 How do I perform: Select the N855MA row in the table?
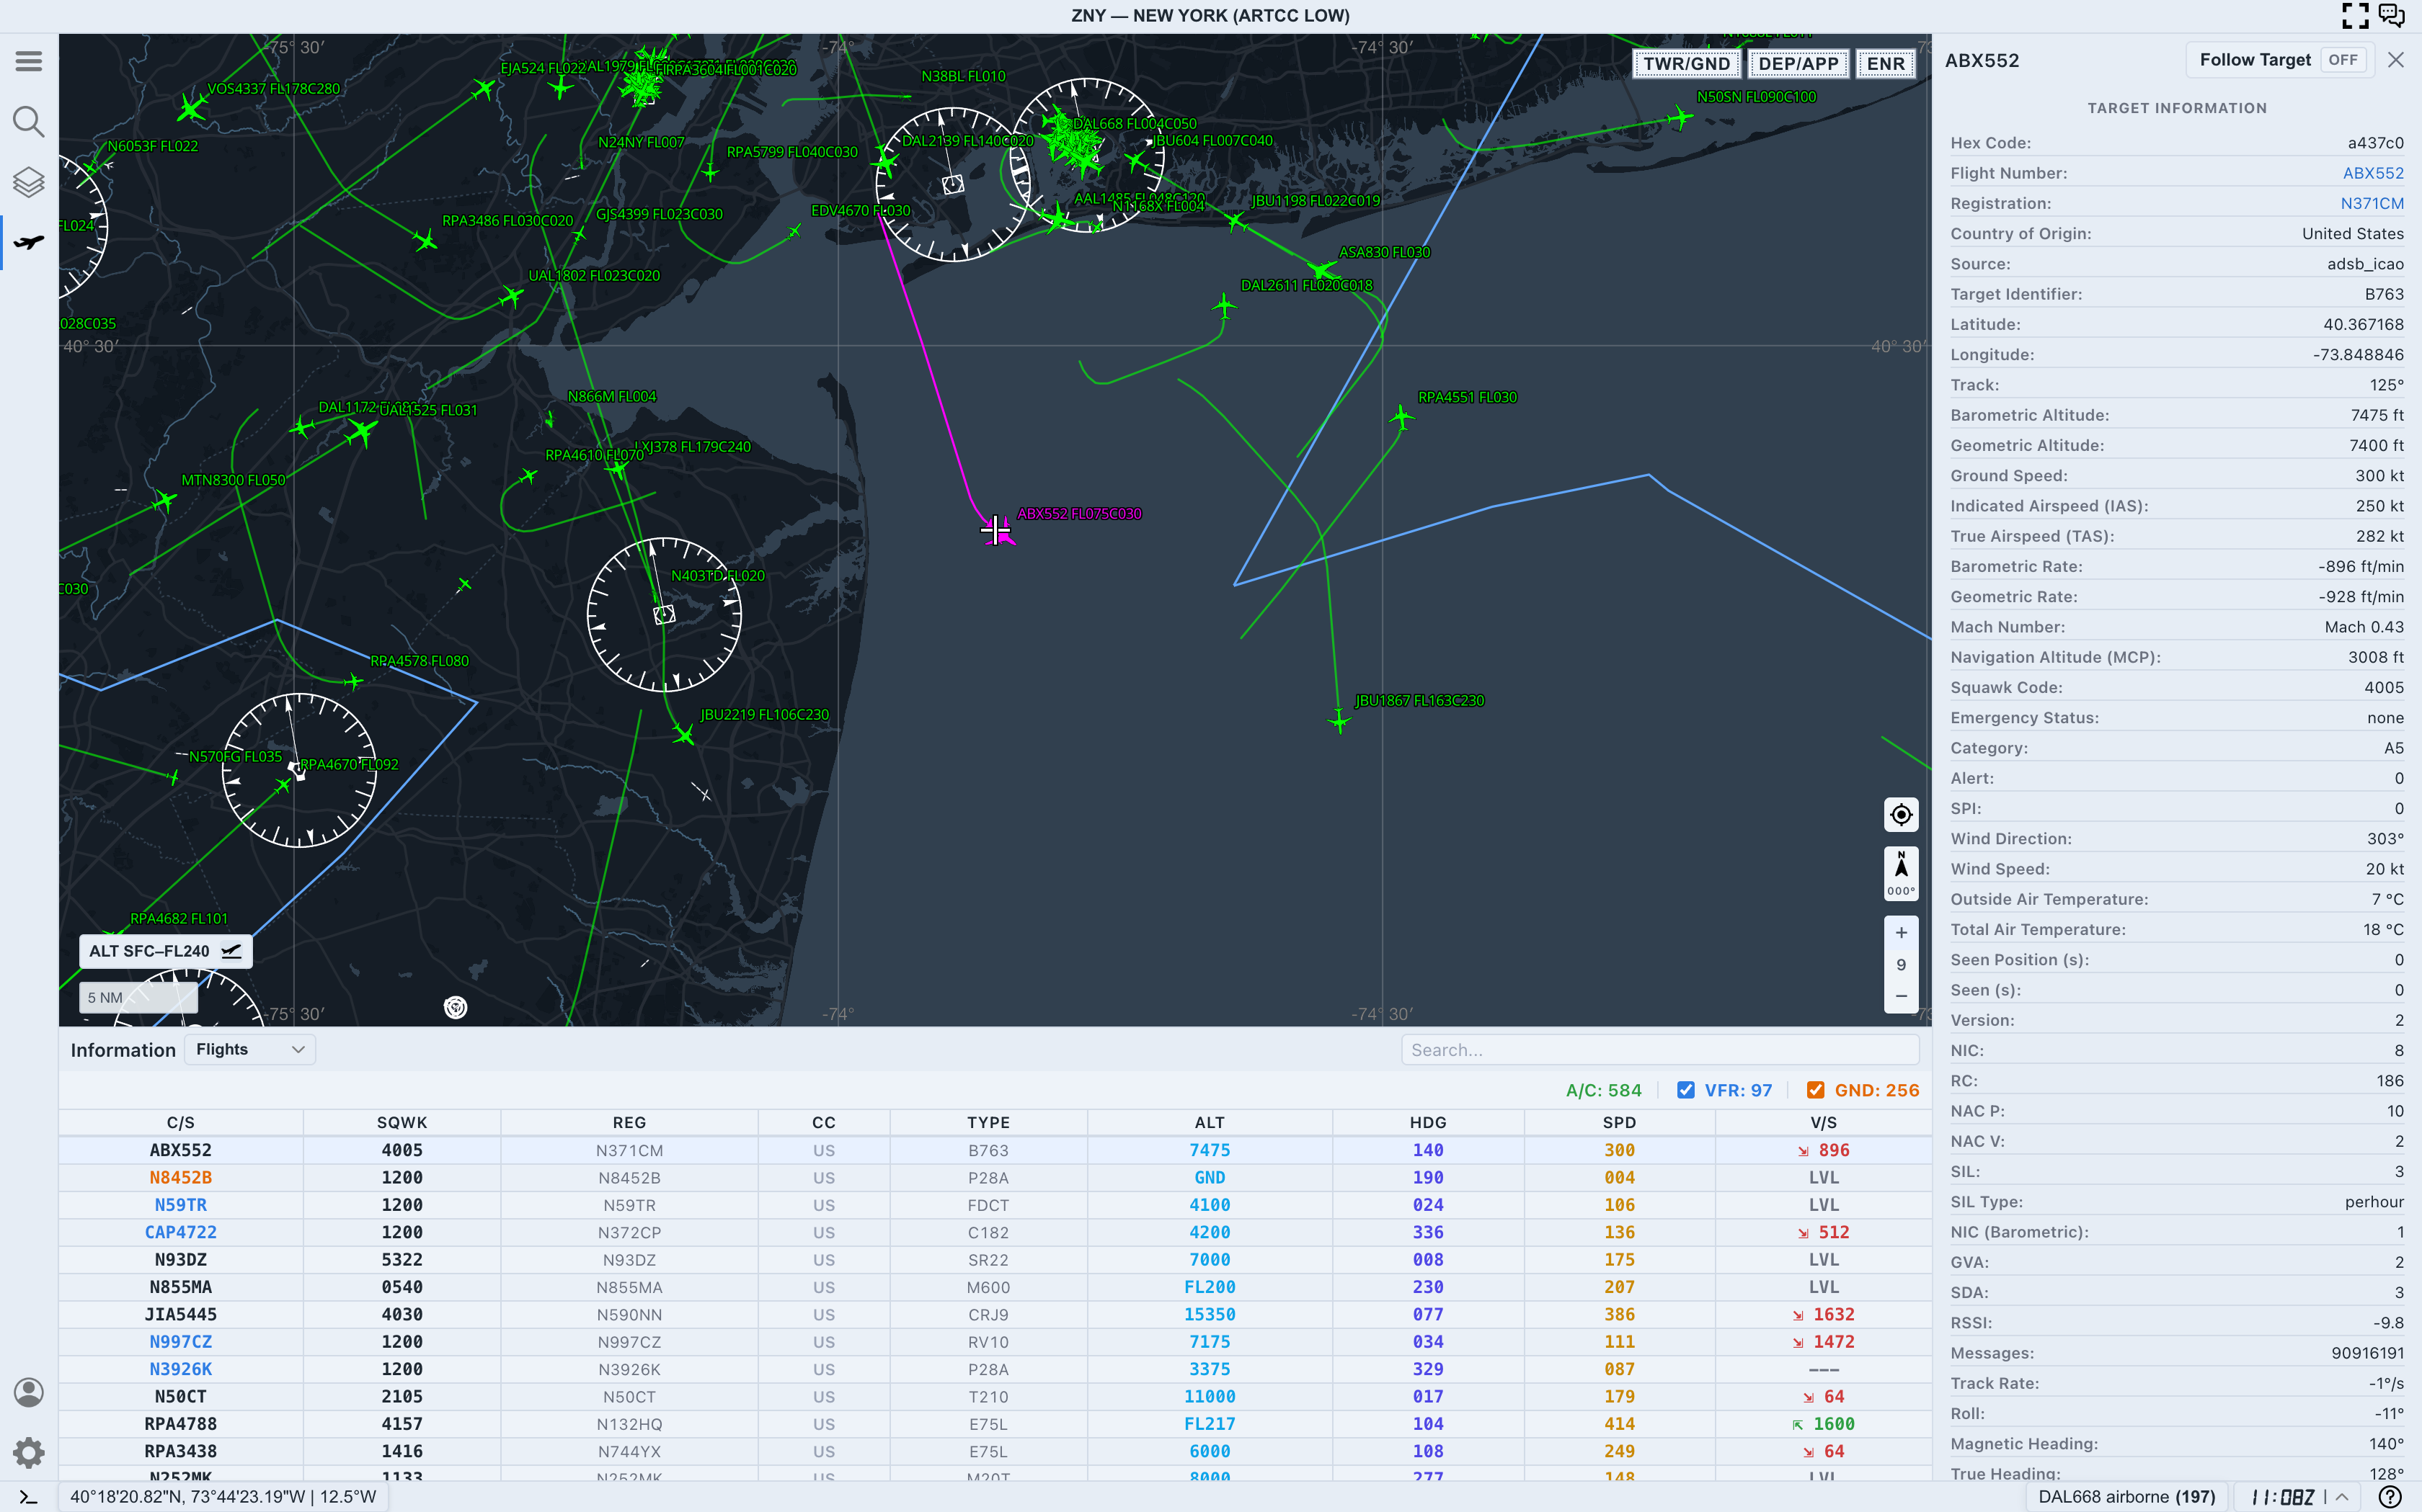click(995, 1287)
